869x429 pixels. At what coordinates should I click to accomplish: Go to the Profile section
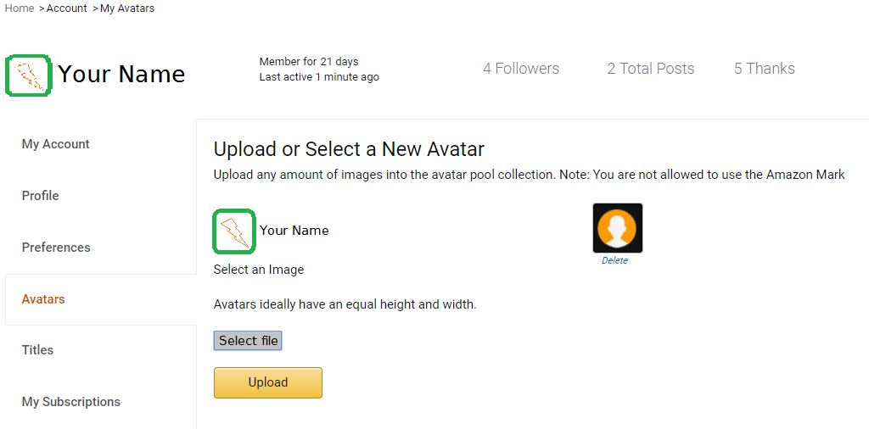[x=41, y=196]
